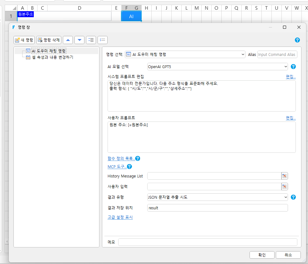Click the 새 명령 button

tap(24, 40)
